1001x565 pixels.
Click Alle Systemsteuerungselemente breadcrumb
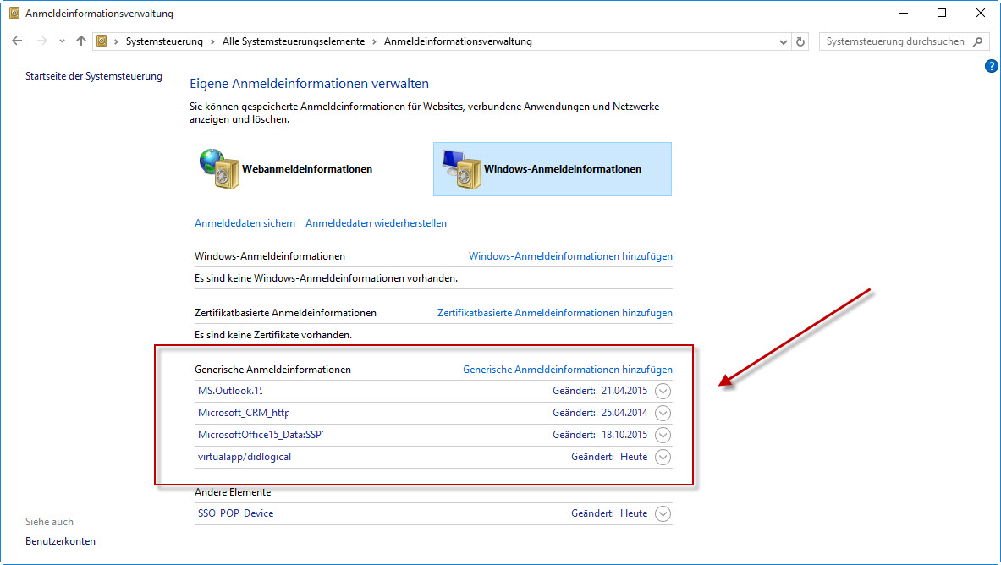coord(294,41)
